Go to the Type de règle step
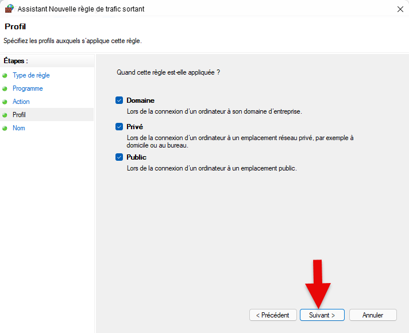Viewport: 409px width, 333px height. point(31,75)
